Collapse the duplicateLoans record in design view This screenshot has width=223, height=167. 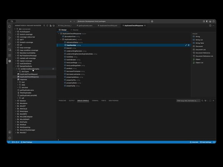point(61,39)
